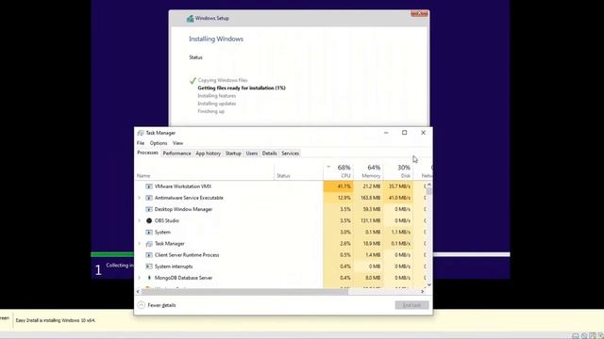Switch to the Details tab

click(x=269, y=153)
